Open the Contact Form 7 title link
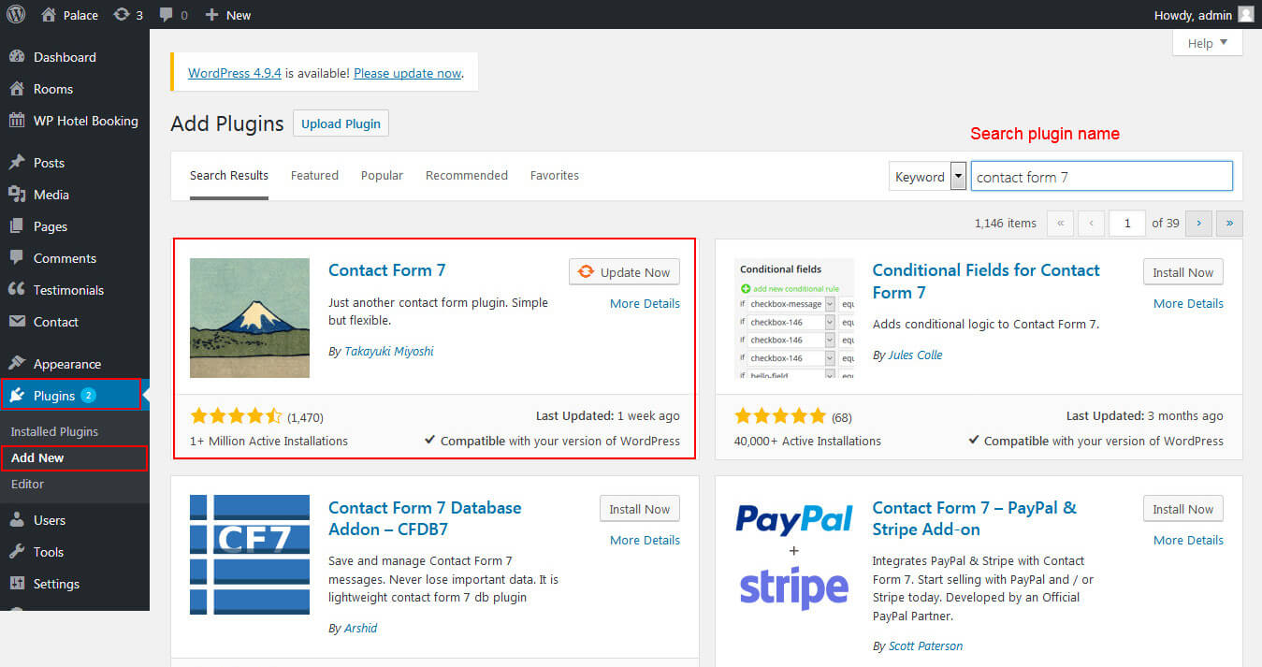This screenshot has height=667, width=1262. pyautogui.click(x=387, y=270)
